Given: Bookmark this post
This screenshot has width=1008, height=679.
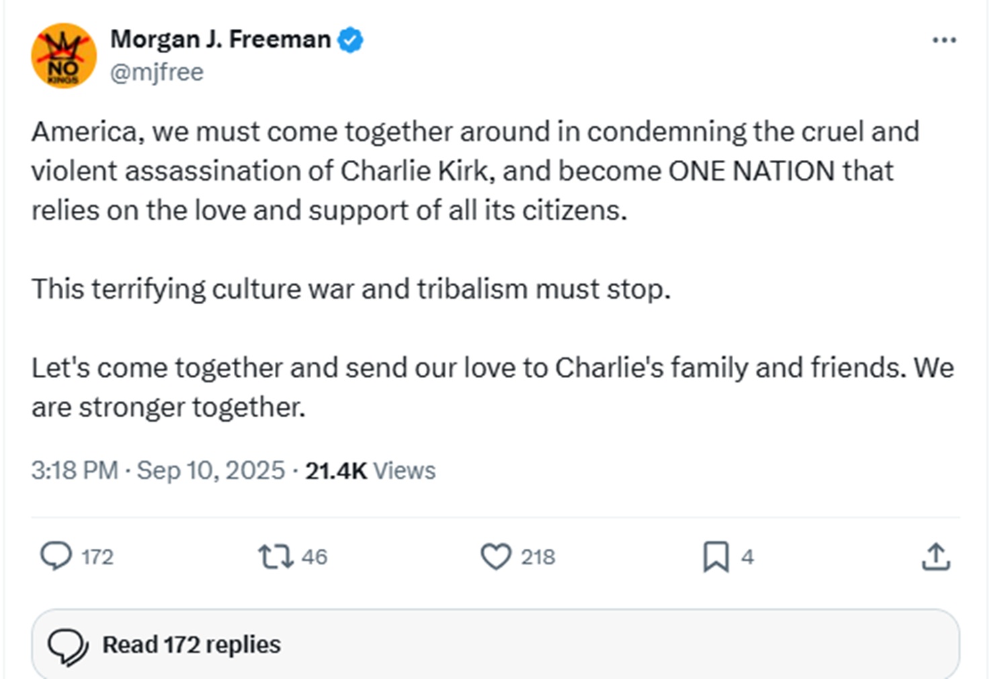Looking at the screenshot, I should (x=716, y=557).
